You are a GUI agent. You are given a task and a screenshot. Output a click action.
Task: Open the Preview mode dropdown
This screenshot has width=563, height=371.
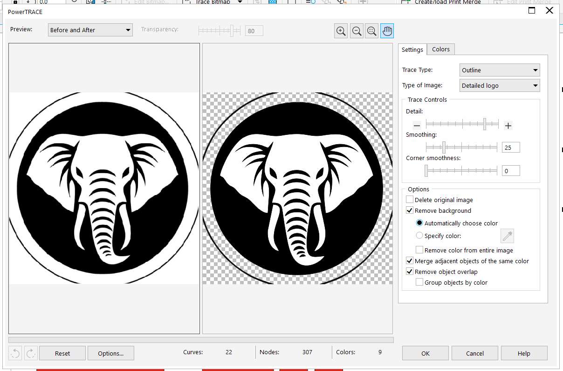(90, 30)
